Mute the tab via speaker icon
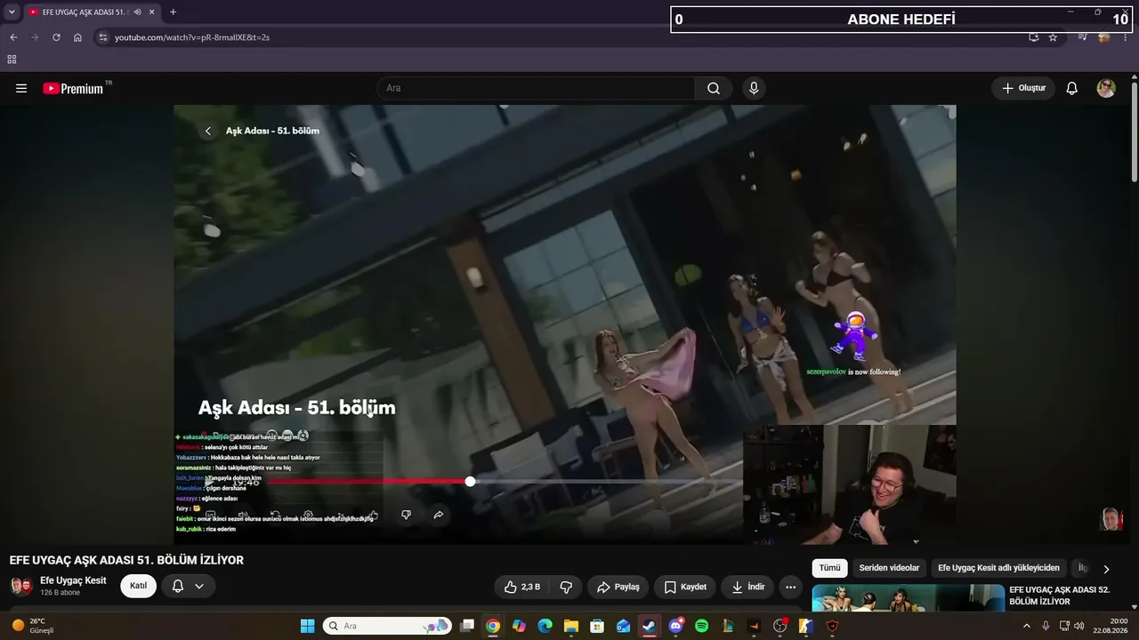Screen dimensions: 1139x640 point(138,12)
